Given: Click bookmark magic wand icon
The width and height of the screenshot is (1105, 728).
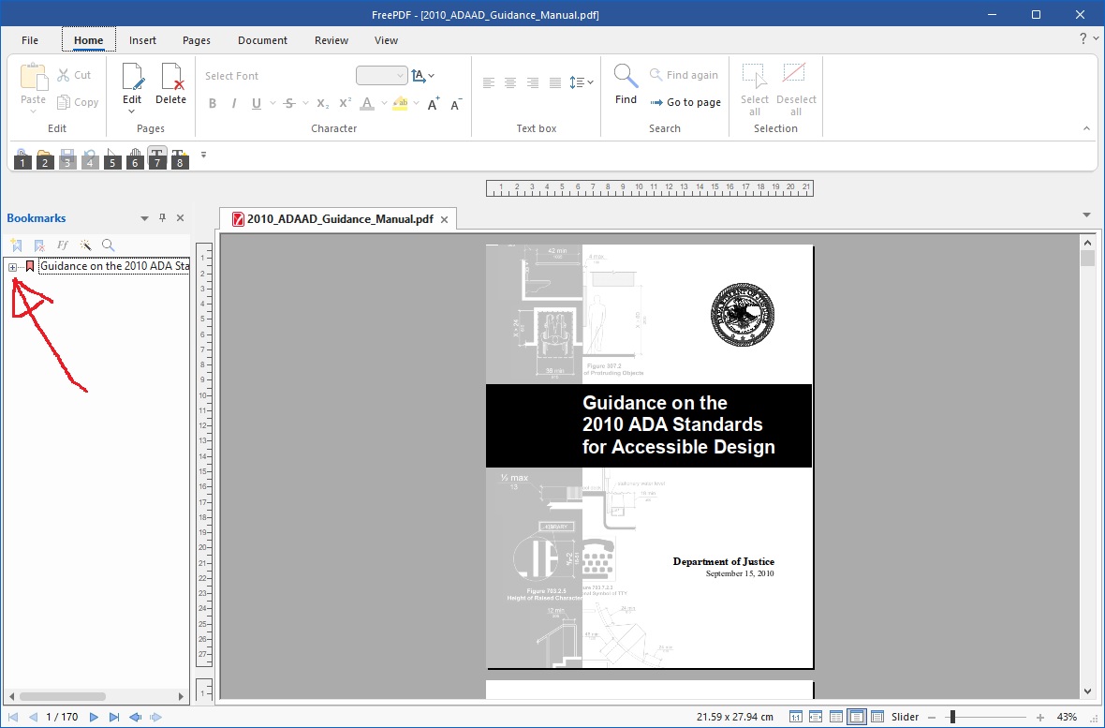Looking at the screenshot, I should (x=85, y=245).
